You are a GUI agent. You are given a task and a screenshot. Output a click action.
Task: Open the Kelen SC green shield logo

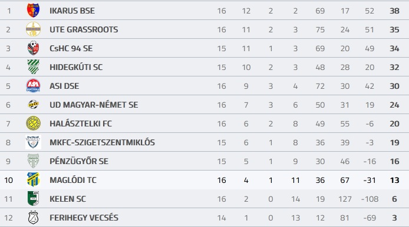(x=33, y=198)
